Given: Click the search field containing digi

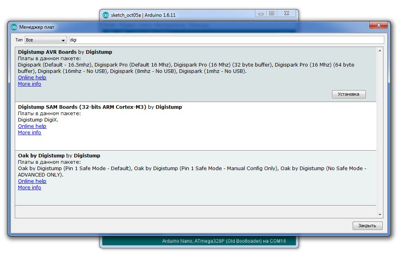Looking at the screenshot, I should pyautogui.click(x=226, y=40).
